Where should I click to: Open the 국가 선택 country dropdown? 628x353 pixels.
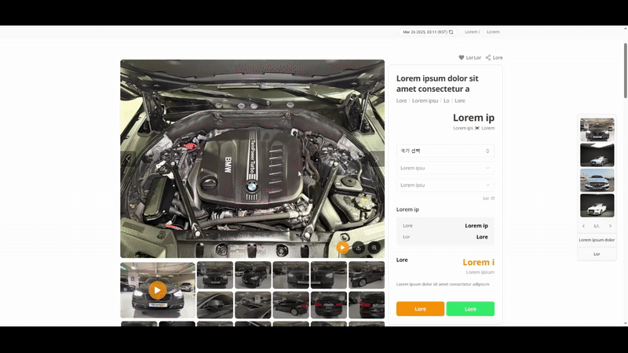pyautogui.click(x=445, y=151)
